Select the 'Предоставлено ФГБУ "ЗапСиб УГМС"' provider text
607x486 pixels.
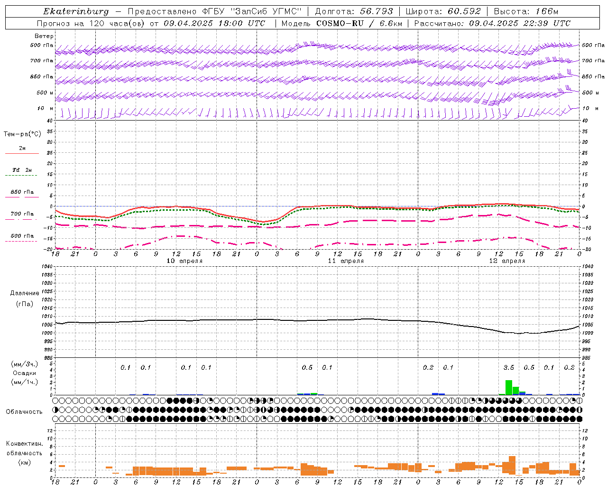pos(215,11)
